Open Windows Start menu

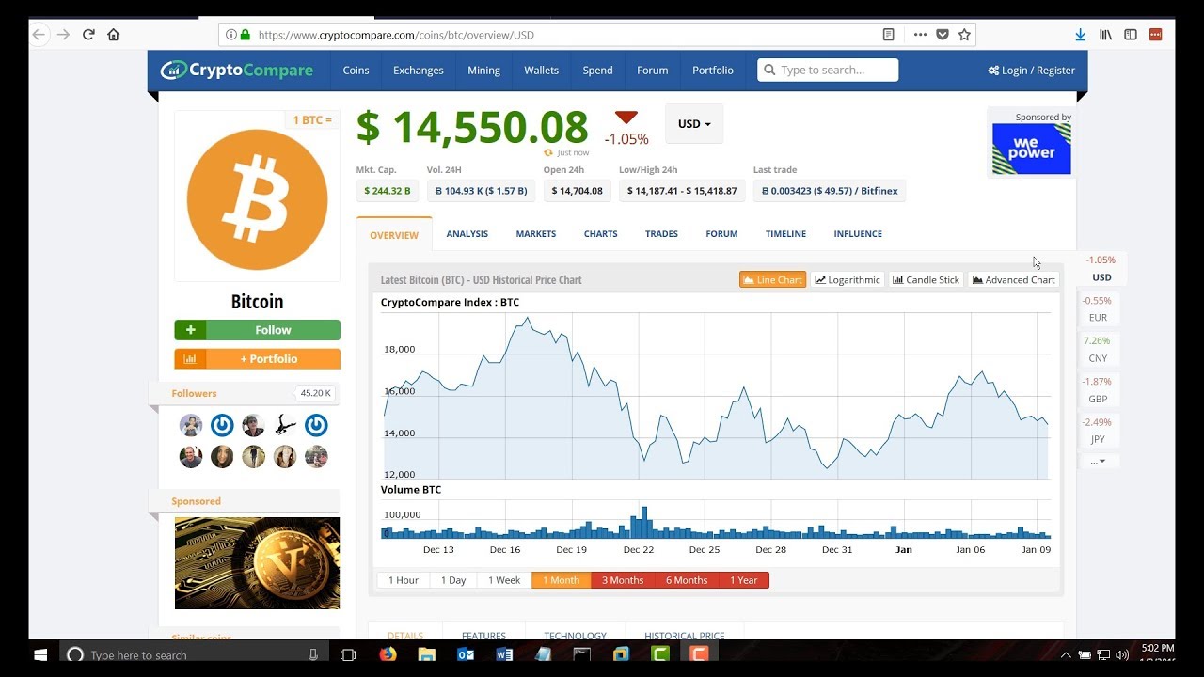(40, 654)
